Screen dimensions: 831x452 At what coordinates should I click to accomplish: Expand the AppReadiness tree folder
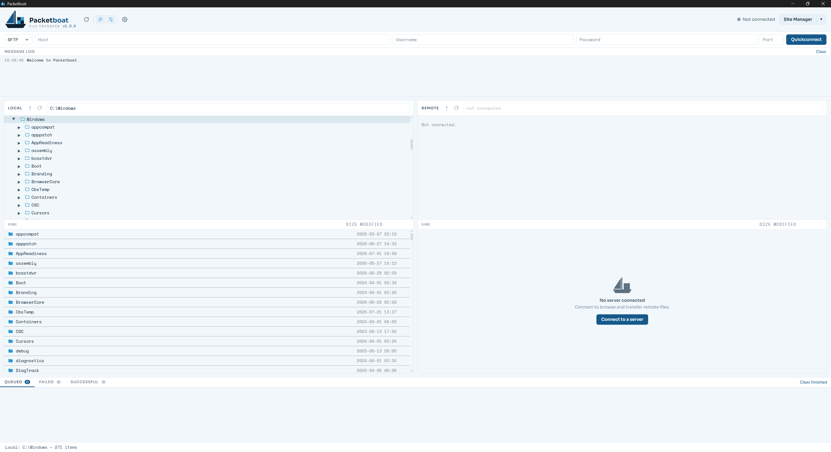pos(19,143)
